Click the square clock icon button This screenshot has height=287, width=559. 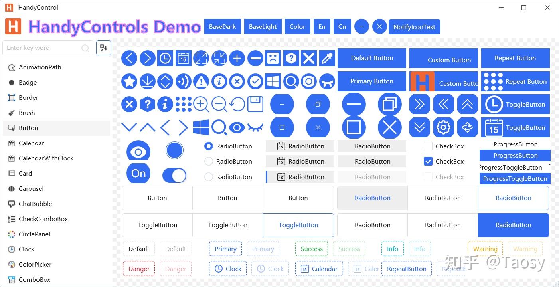(x=165, y=58)
